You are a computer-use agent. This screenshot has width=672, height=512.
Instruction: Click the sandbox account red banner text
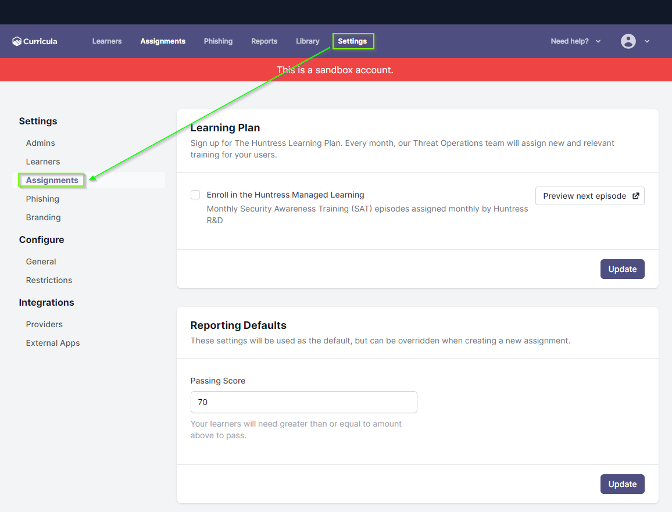click(335, 70)
